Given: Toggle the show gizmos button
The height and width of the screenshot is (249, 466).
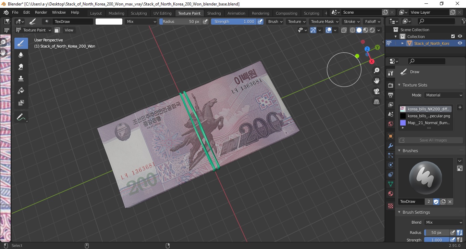Looking at the screenshot, I should tap(313, 30).
